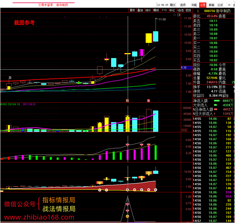Click the 净流入额 -8097万 row
236x223 pixels.
pos(213,101)
